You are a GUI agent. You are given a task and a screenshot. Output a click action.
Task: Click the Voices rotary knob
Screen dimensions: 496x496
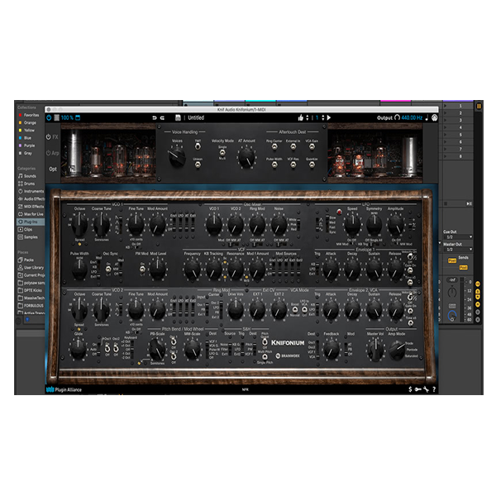[x=177, y=156]
